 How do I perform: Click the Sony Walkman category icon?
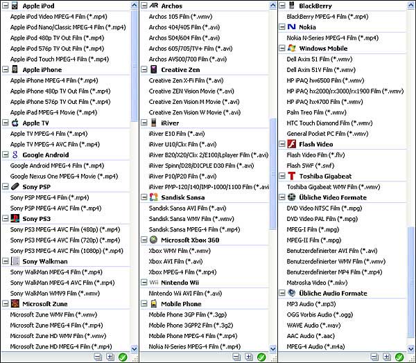(15, 261)
